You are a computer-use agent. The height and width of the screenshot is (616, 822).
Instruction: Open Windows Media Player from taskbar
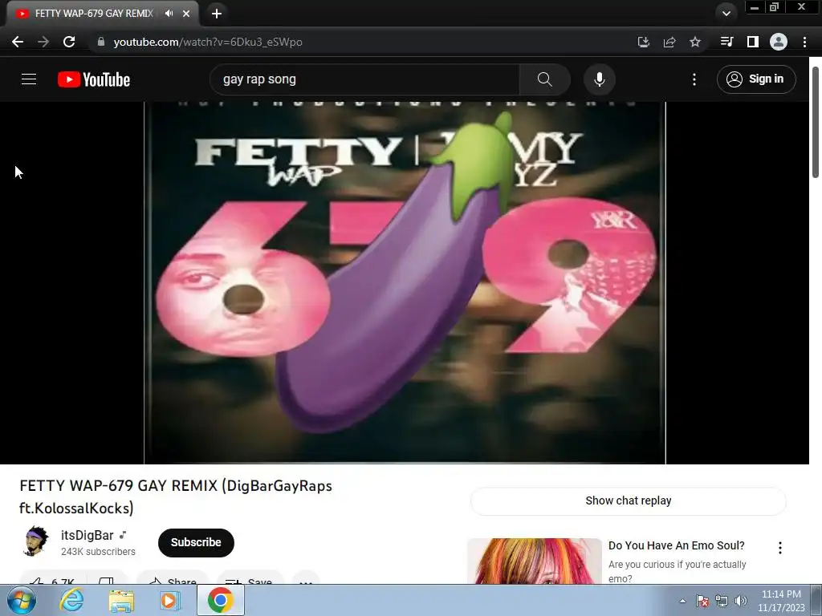click(169, 601)
